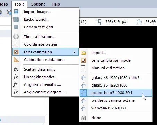The height and width of the screenshot is (125, 157).
Task: Choose Background… menu entry
Action: [x=46, y=19]
